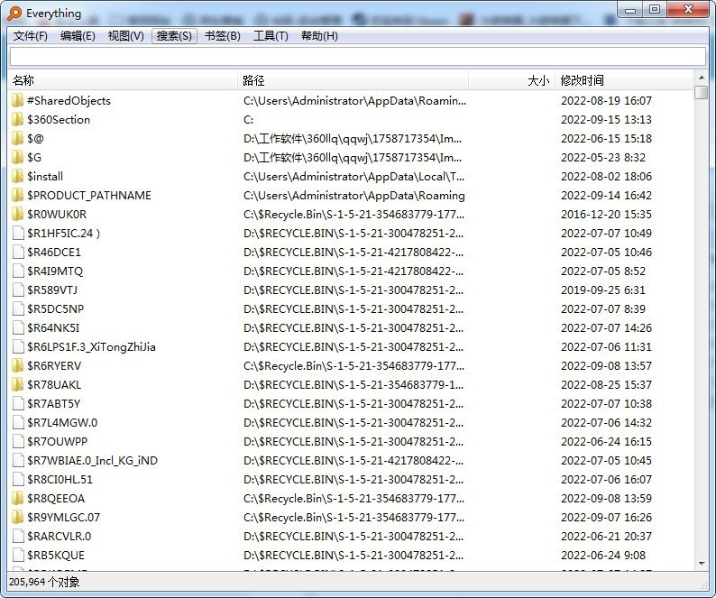Click the $R5DC5NP file icon
This screenshot has width=716, height=598.
[18, 309]
